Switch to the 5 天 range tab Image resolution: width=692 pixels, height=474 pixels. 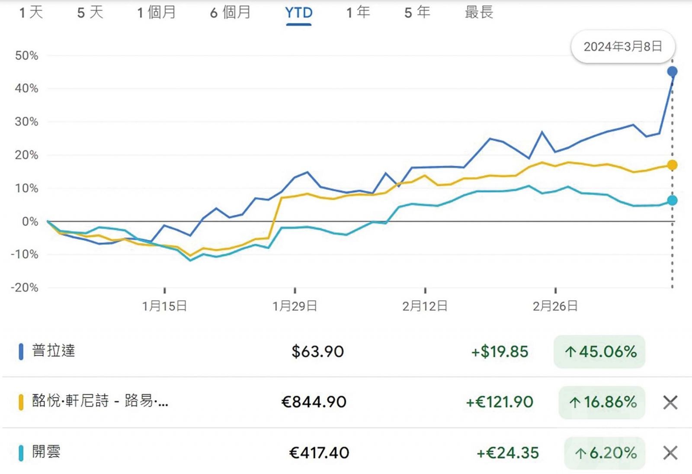(90, 12)
